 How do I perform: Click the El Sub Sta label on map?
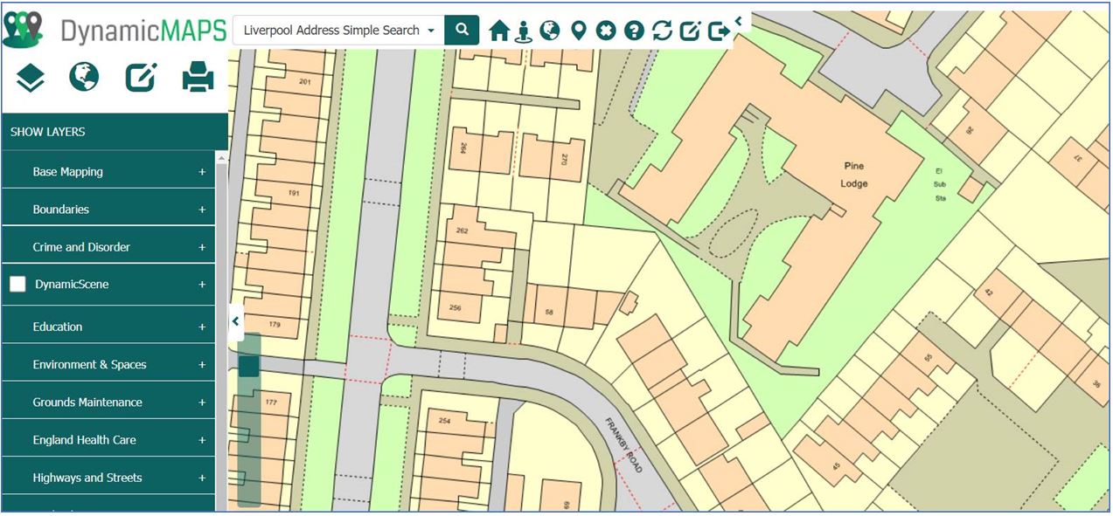click(941, 184)
